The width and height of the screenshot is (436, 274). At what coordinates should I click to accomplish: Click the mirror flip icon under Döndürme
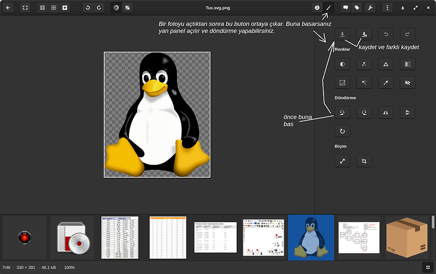tap(385, 112)
